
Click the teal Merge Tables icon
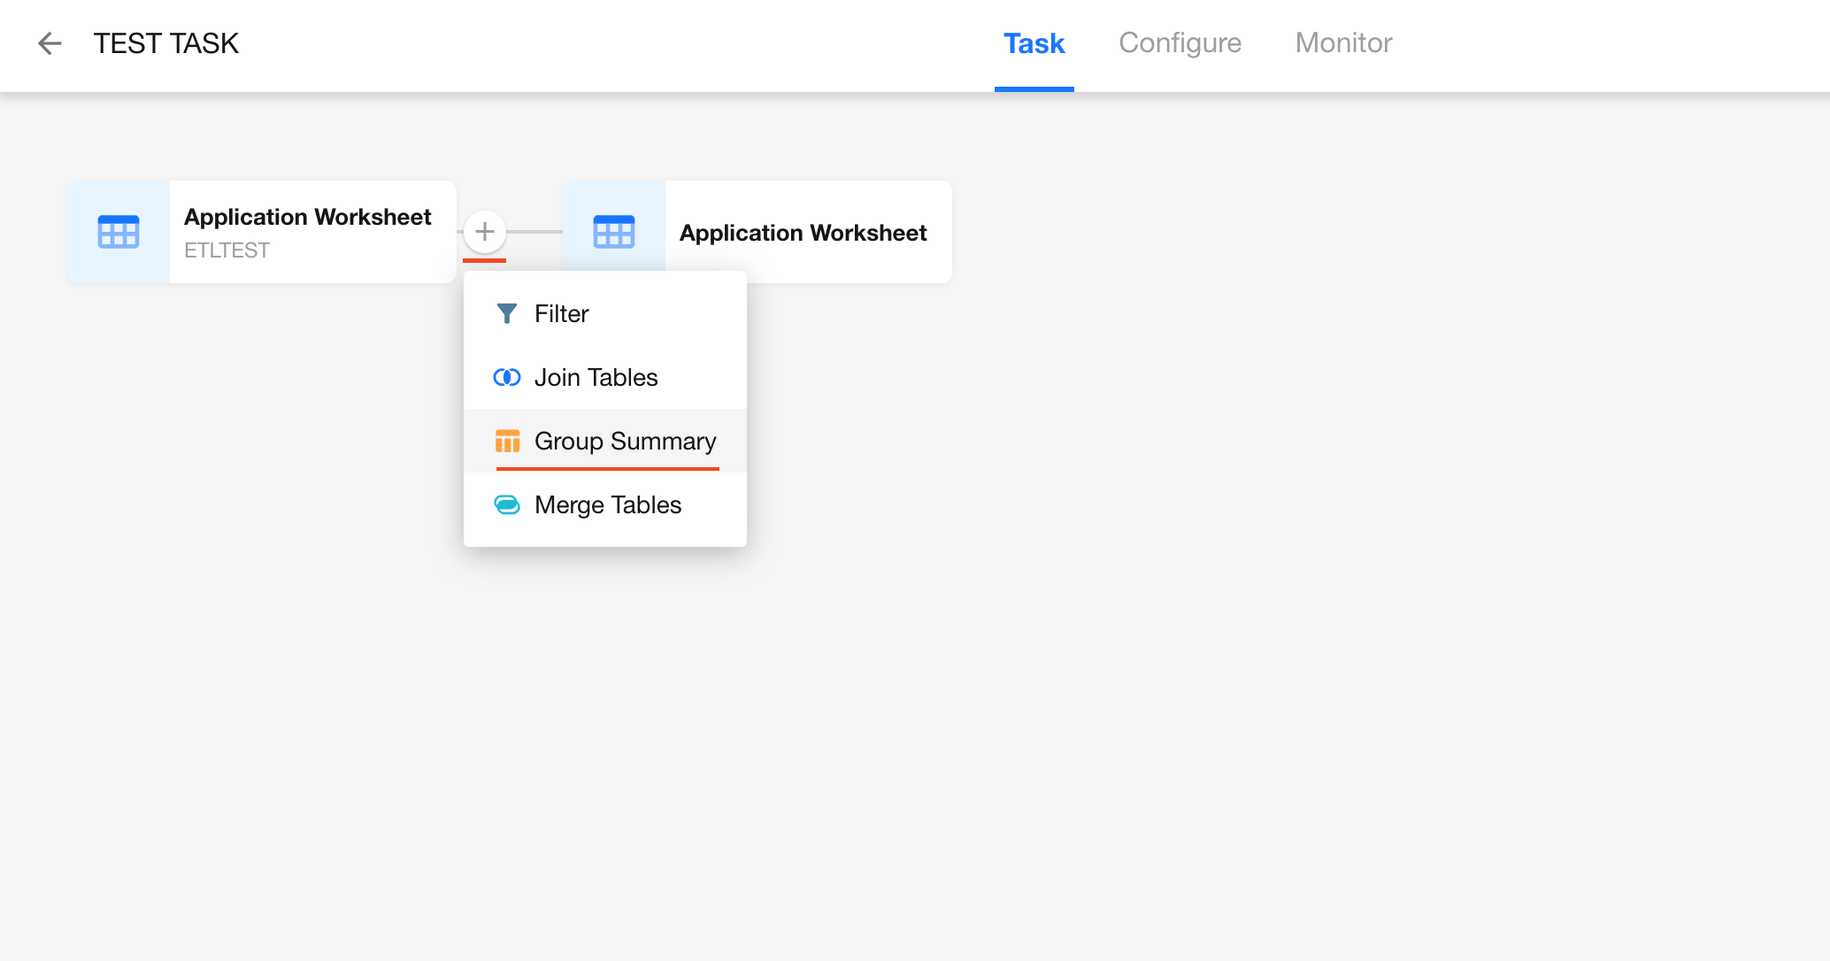pos(506,505)
